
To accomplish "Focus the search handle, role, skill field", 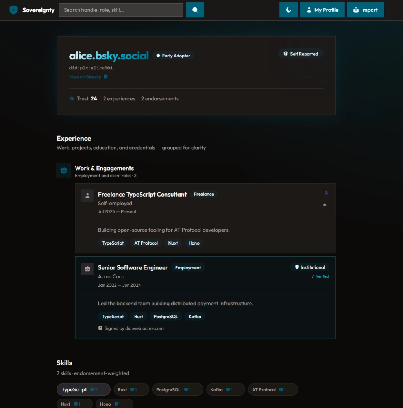I will [x=121, y=10].
